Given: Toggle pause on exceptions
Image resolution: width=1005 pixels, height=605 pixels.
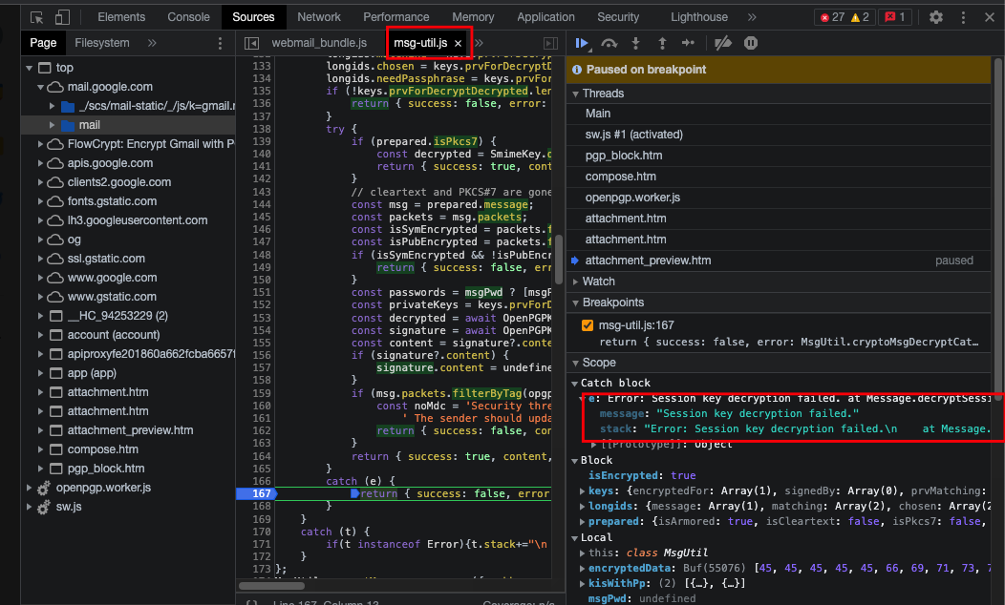Looking at the screenshot, I should coord(750,43).
